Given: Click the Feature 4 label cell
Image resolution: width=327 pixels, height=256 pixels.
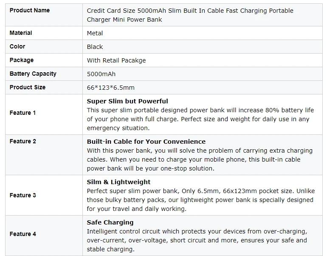Looking at the screenshot, I should pos(44,236).
